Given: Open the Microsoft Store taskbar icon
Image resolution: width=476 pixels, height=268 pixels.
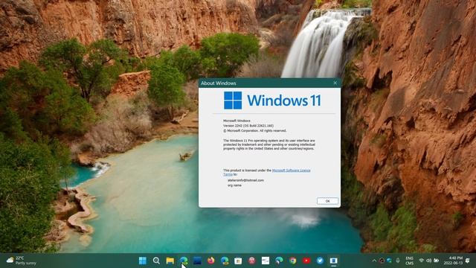Looking at the screenshot, I should [x=238, y=261].
